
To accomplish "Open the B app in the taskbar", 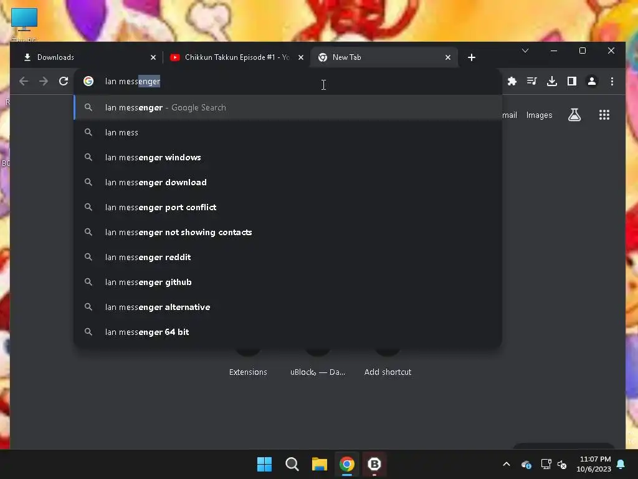I will coord(374,464).
